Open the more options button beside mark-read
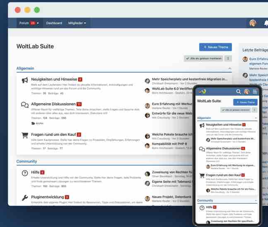Screen dimensions: 268x227 click(x=228, y=58)
